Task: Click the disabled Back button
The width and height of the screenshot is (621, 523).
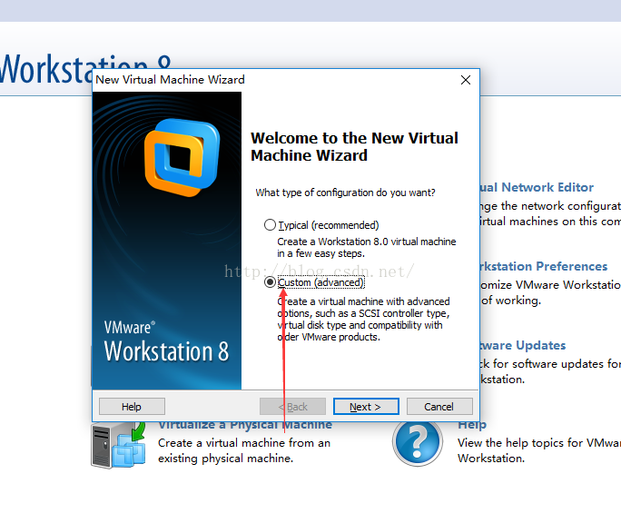Action: click(292, 407)
